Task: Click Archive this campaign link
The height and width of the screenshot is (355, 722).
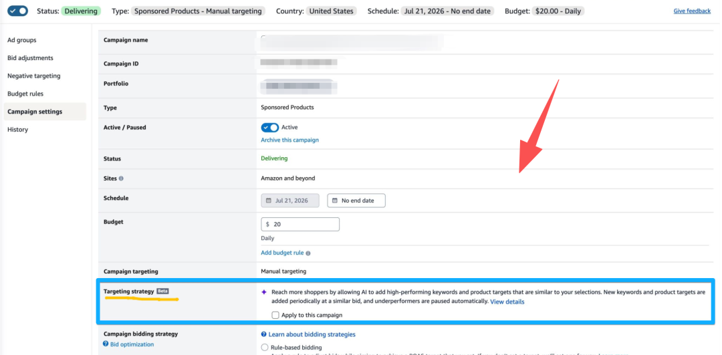Action: pyautogui.click(x=289, y=140)
